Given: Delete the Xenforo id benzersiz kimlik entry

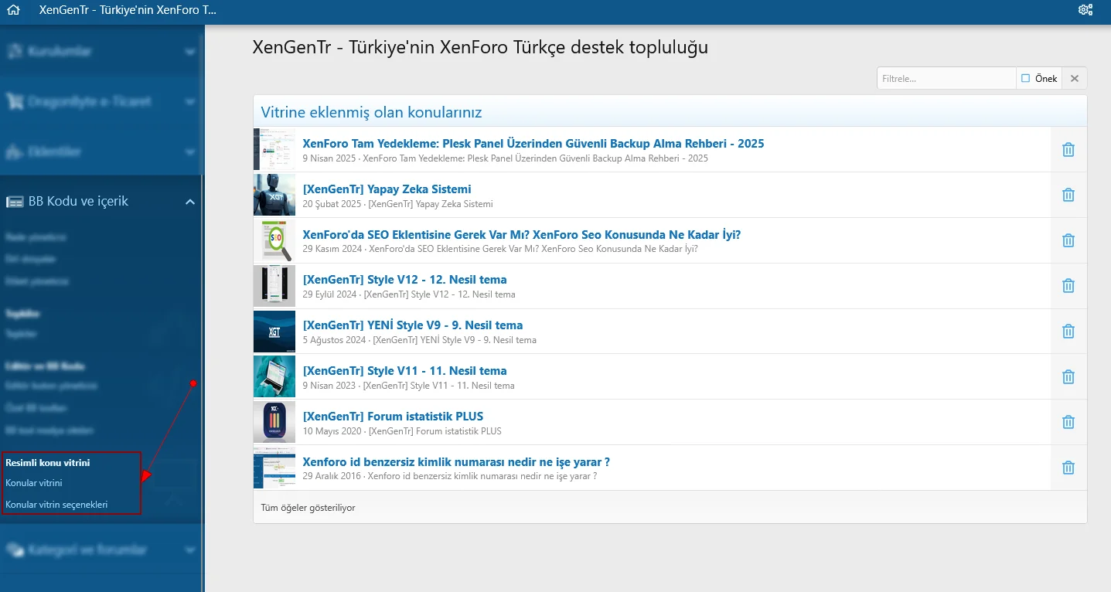Looking at the screenshot, I should pos(1068,468).
